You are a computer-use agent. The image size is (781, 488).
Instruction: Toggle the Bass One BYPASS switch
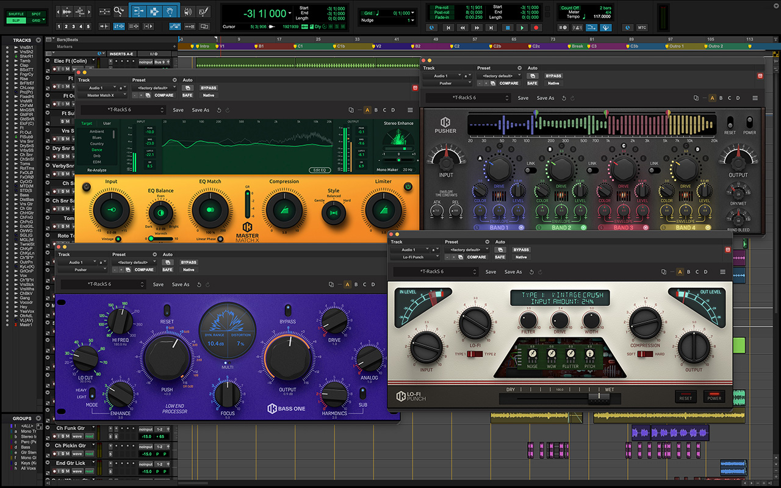[287, 310]
